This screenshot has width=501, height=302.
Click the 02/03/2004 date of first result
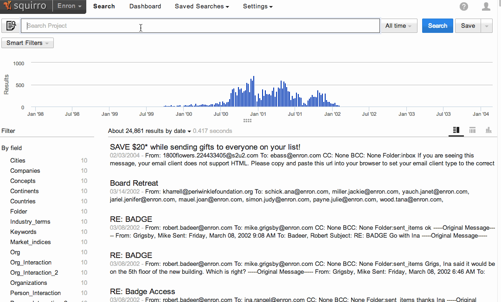125,156
